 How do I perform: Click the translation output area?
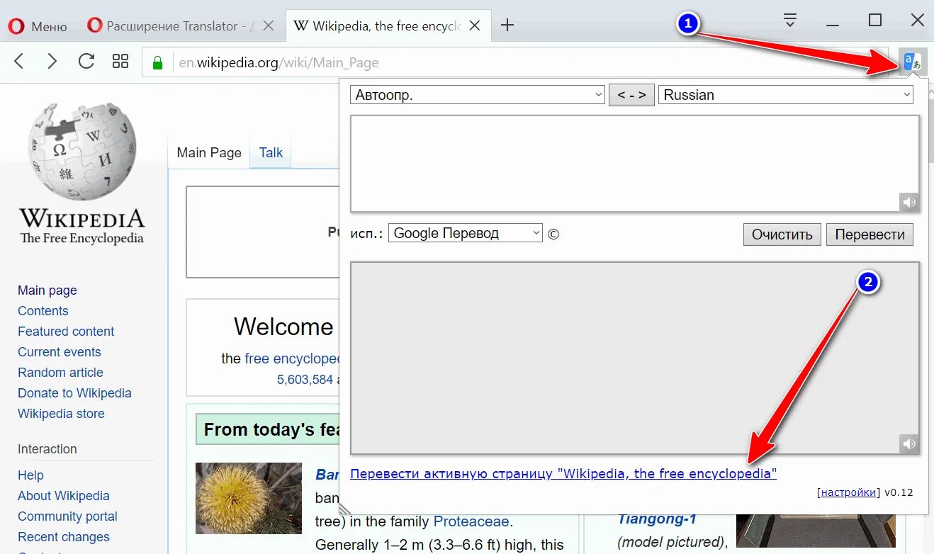[635, 358]
